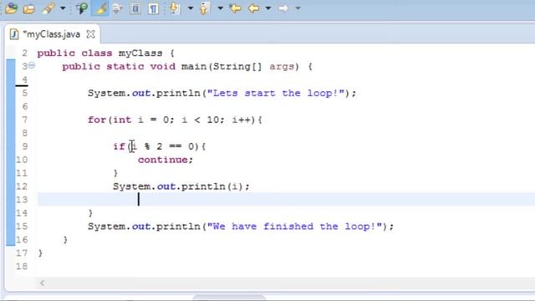Click the grayed Forward navigation arrow
This screenshot has width=535, height=301.
[x=283, y=8]
